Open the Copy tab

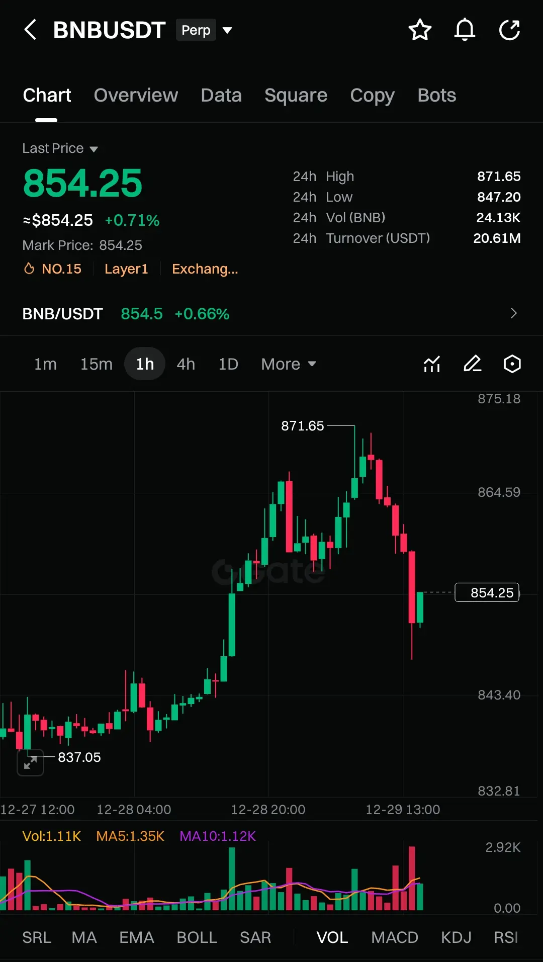point(372,96)
